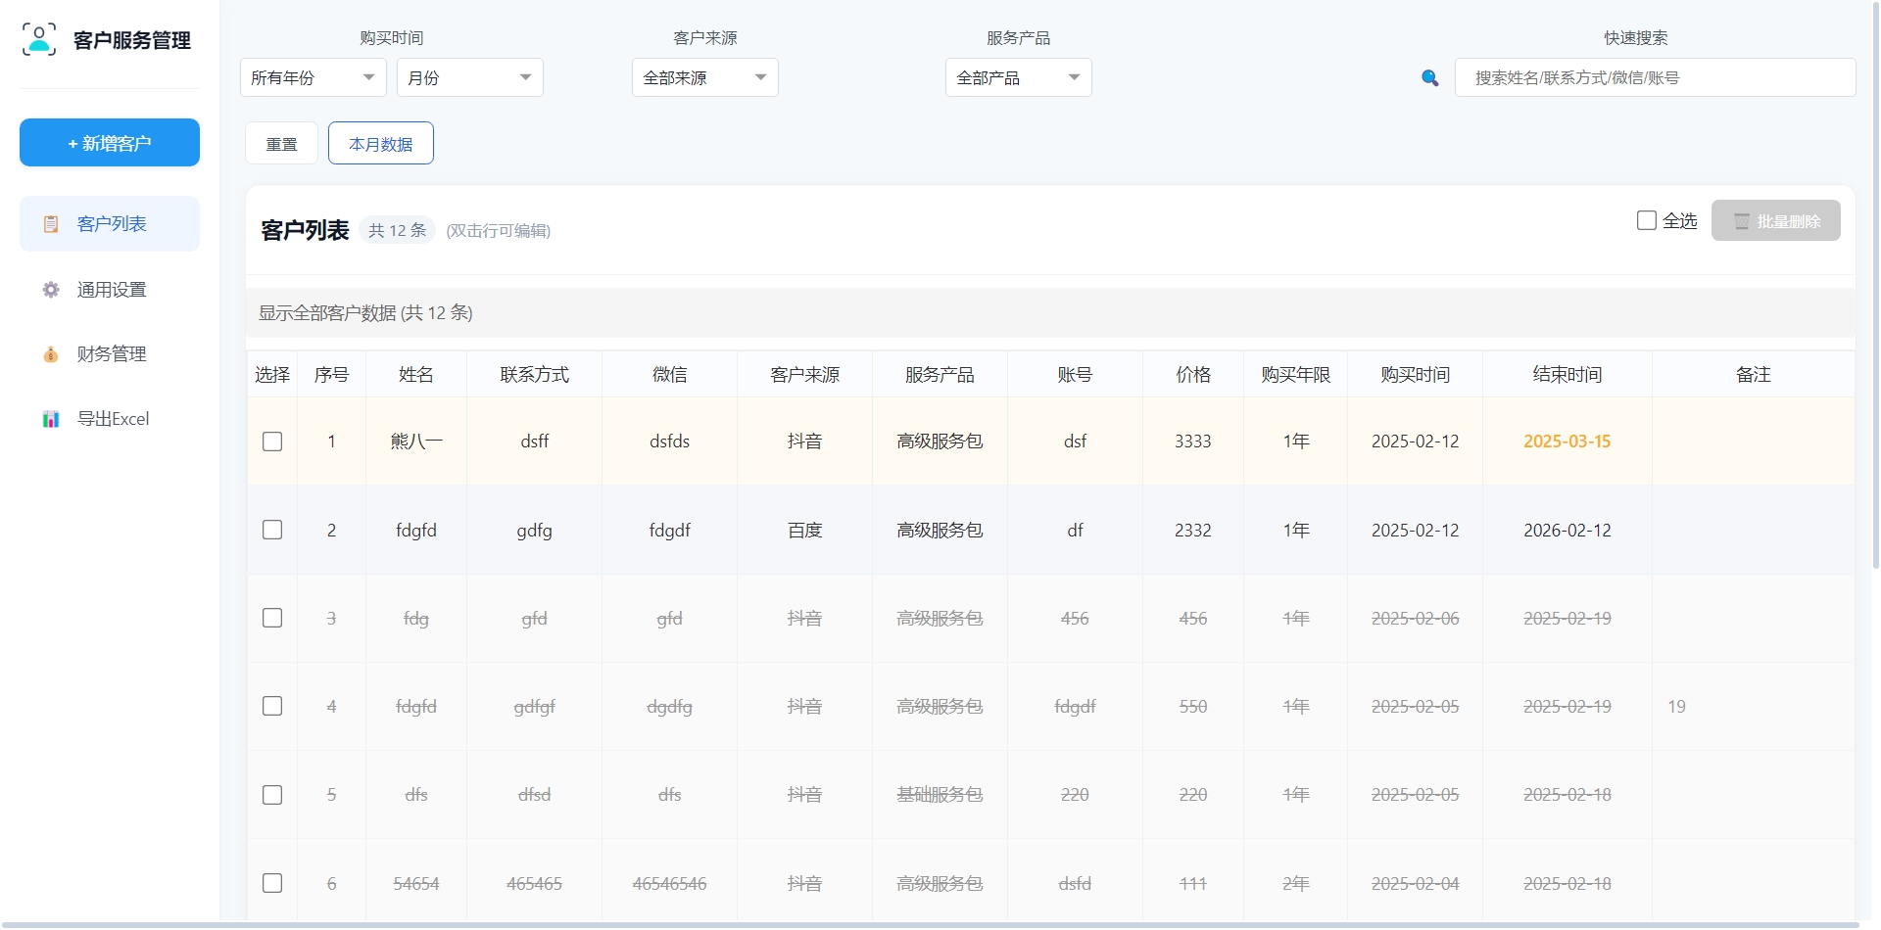Click the 批量删除 button

tap(1776, 221)
